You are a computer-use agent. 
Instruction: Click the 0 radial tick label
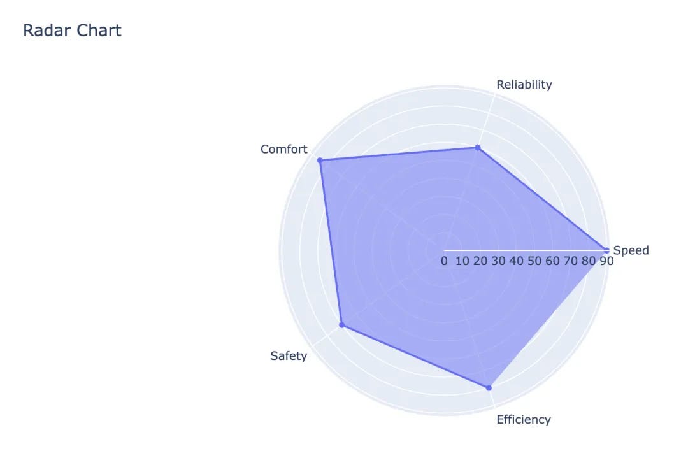(x=444, y=261)
